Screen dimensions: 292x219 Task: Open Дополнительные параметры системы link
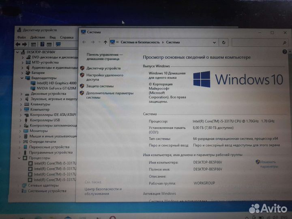109,95
